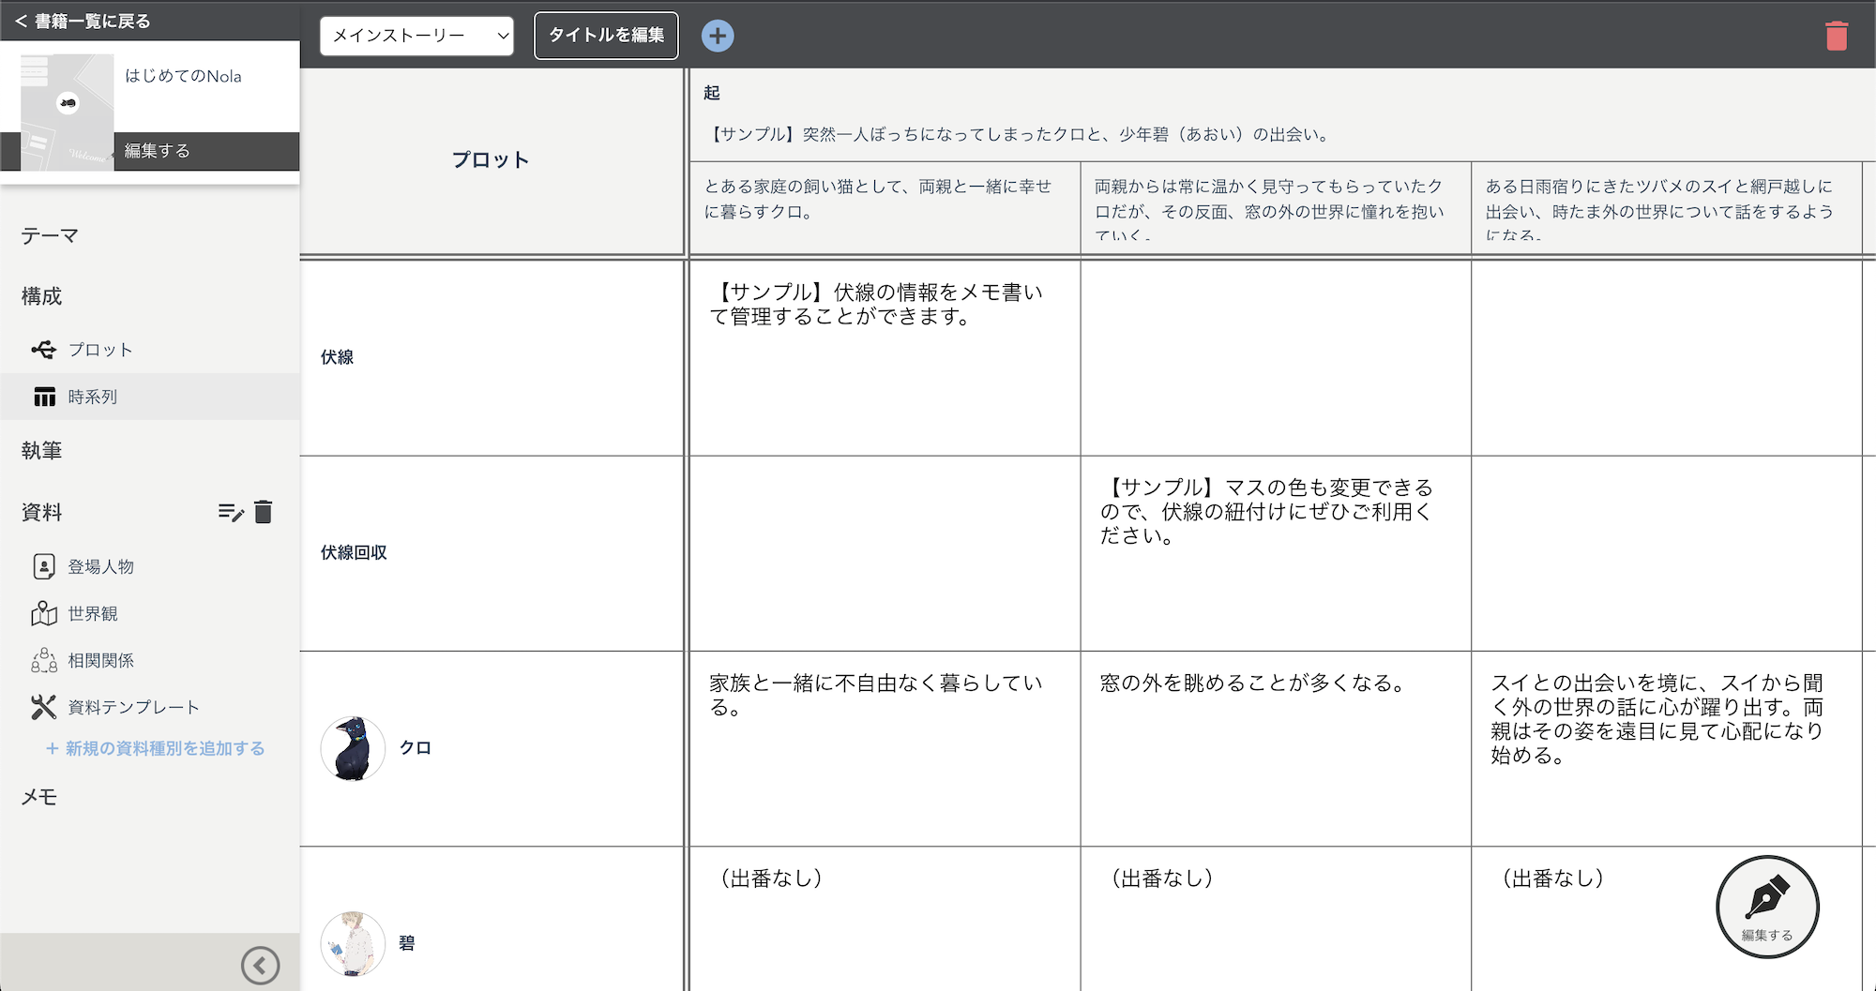Click the クロ character name
This screenshot has width=1876, height=991.
coord(416,748)
